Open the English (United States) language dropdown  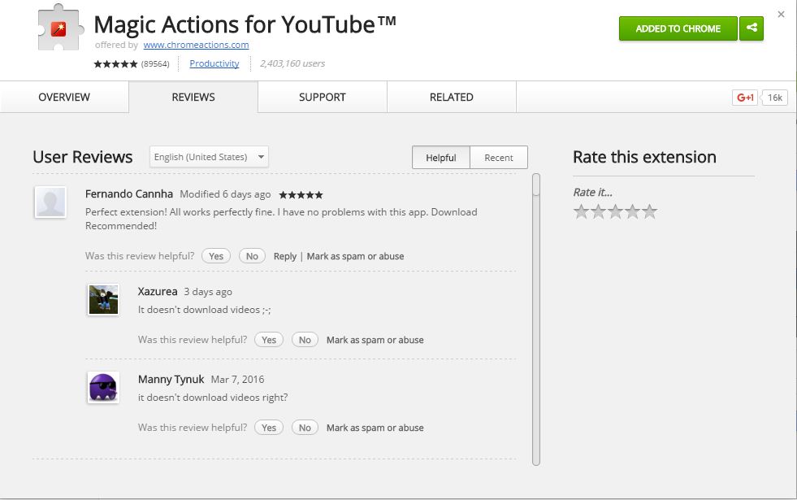click(x=209, y=157)
